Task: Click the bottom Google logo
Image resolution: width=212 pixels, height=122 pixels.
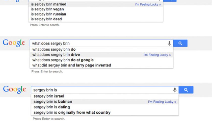Action: (x=14, y=90)
